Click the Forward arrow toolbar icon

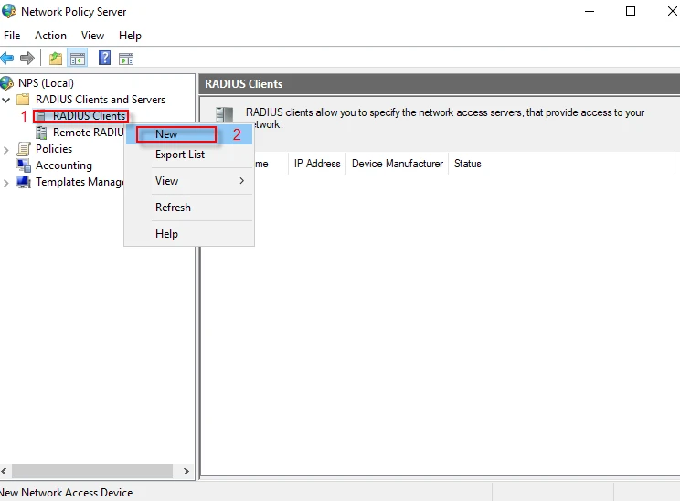(27, 59)
